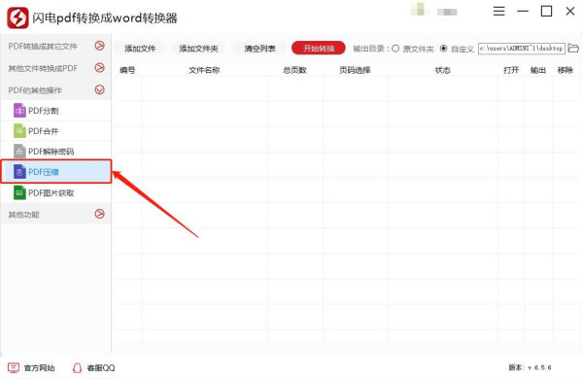Open the hamburger menu icon in title bar
The width and height of the screenshot is (583, 379).
point(499,11)
